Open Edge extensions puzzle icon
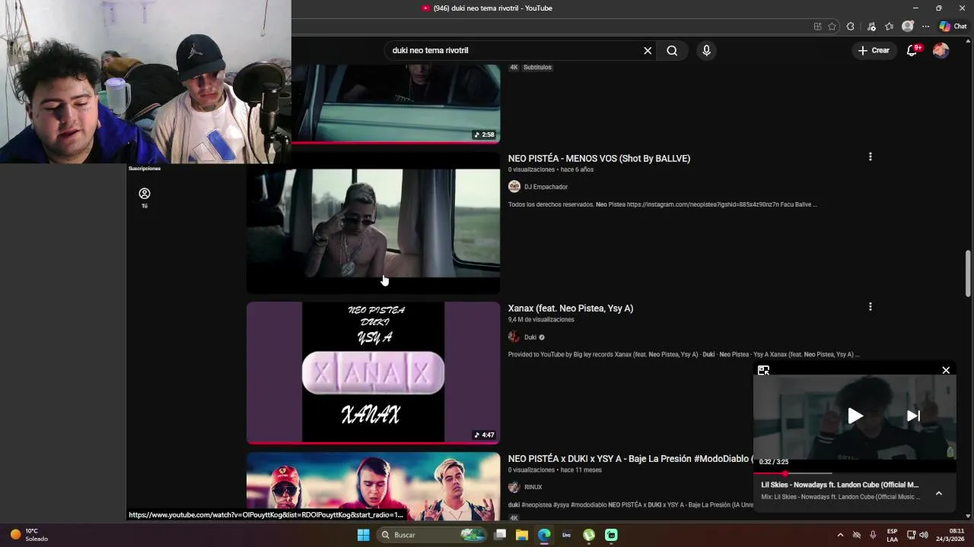The width and height of the screenshot is (974, 547). click(851, 26)
